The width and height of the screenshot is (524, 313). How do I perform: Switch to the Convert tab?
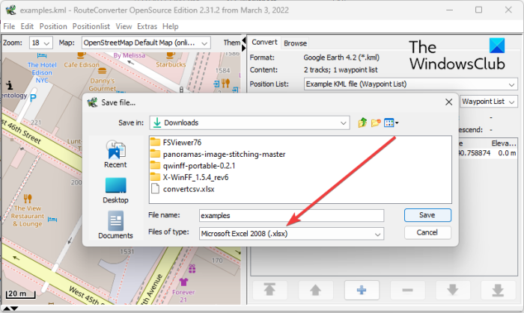[264, 43]
